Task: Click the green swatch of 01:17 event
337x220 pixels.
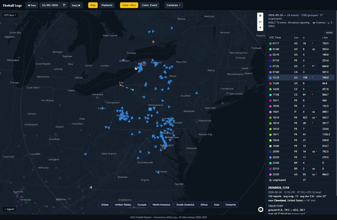Action: (270, 43)
